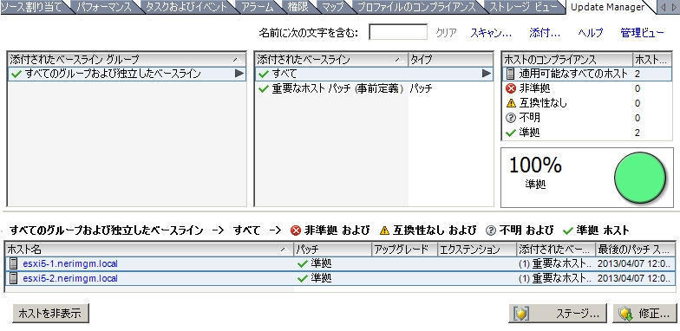
Task: Click the name filter text field
Action: click(398, 32)
